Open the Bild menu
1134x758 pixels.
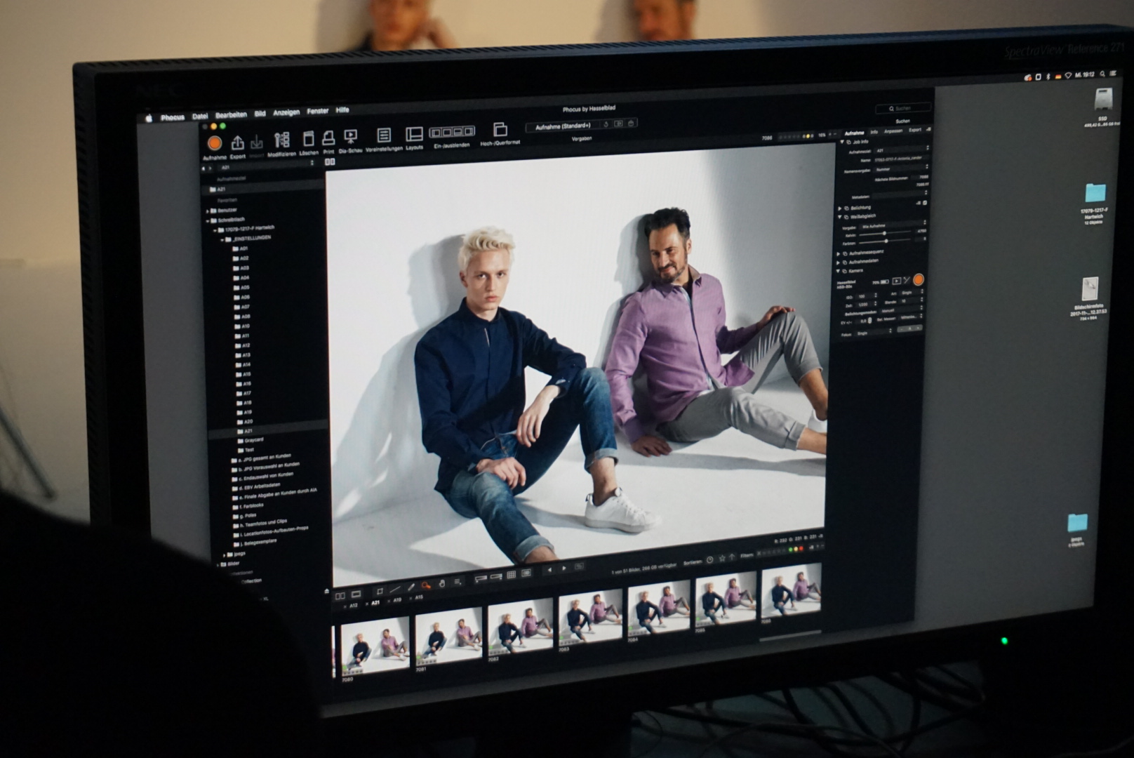coord(260,113)
